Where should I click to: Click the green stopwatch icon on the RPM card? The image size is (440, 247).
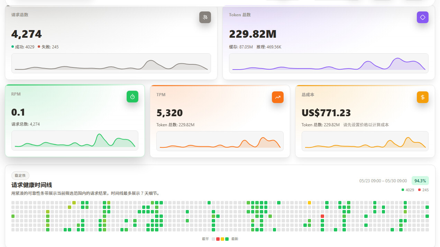132,97
